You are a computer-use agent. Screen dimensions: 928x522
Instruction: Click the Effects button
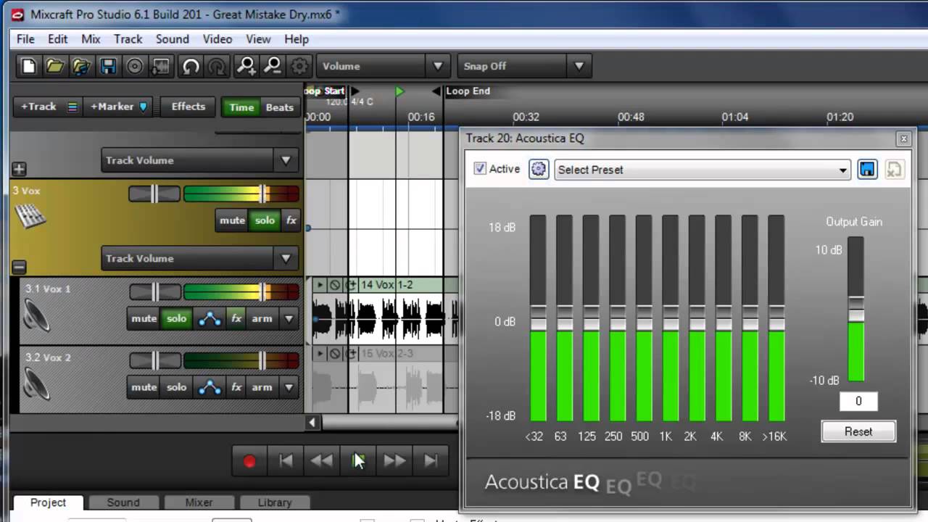(188, 107)
